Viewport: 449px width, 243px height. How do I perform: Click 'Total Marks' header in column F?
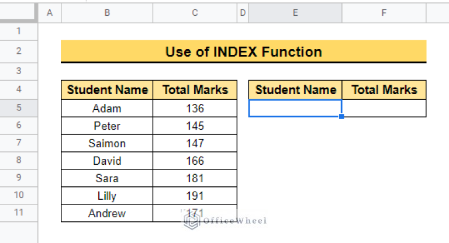coord(384,90)
